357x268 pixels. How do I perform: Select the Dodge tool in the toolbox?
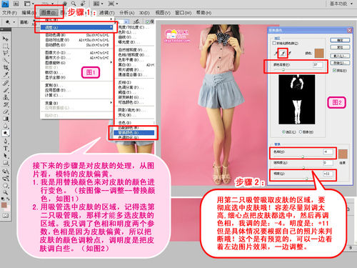click(5, 133)
